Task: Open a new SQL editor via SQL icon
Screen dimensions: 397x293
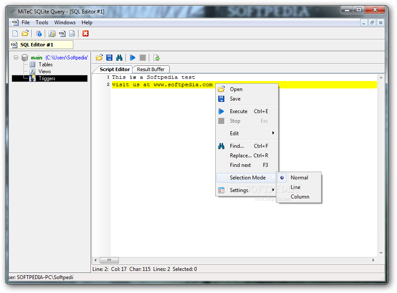Action: (x=62, y=33)
